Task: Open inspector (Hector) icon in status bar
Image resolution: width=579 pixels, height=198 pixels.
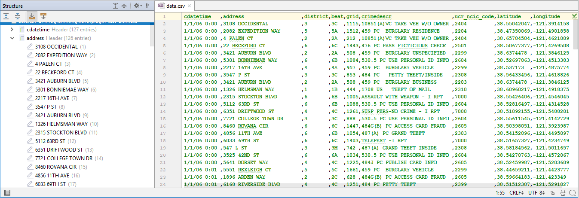Action: pos(562,193)
